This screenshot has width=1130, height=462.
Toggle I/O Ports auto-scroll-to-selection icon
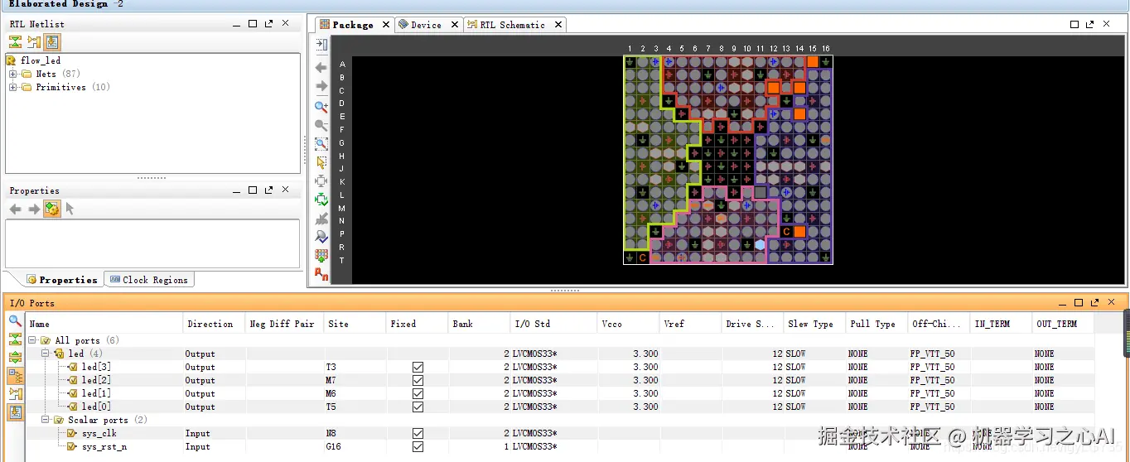[x=16, y=412]
